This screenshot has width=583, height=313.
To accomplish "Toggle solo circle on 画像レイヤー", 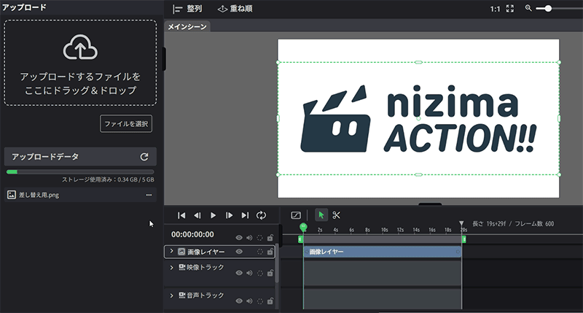I will [260, 252].
